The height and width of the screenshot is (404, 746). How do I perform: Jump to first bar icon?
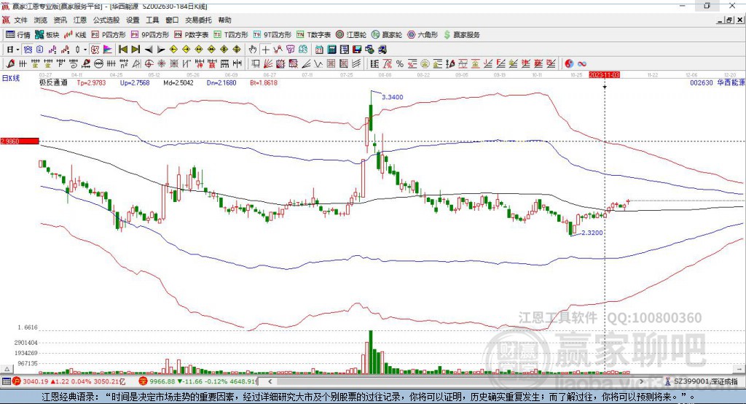click(122, 50)
